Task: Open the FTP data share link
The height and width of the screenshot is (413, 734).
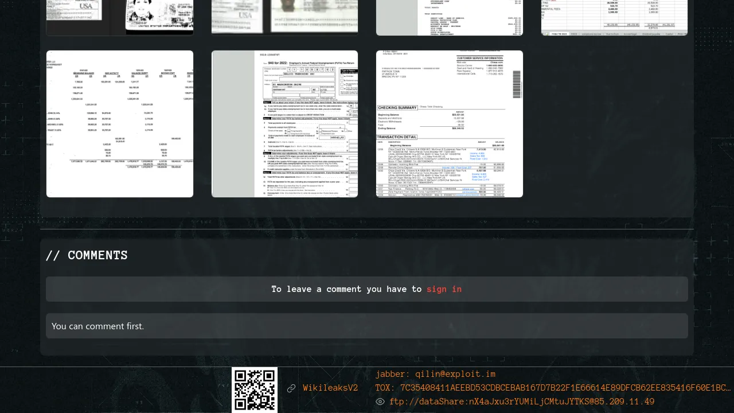Action: point(521,402)
